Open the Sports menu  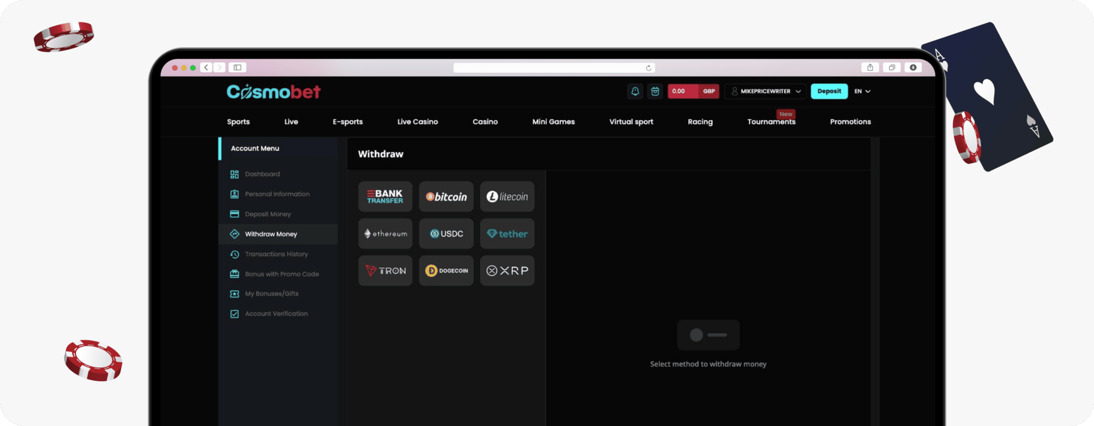(x=238, y=122)
